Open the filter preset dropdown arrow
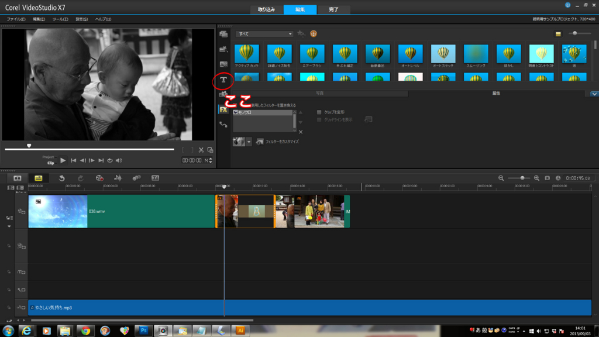This screenshot has height=337, width=599. pyautogui.click(x=249, y=142)
